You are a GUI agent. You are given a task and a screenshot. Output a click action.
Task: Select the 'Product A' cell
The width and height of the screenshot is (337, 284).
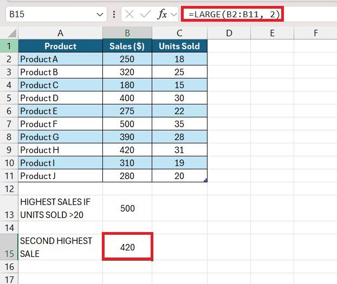point(60,59)
